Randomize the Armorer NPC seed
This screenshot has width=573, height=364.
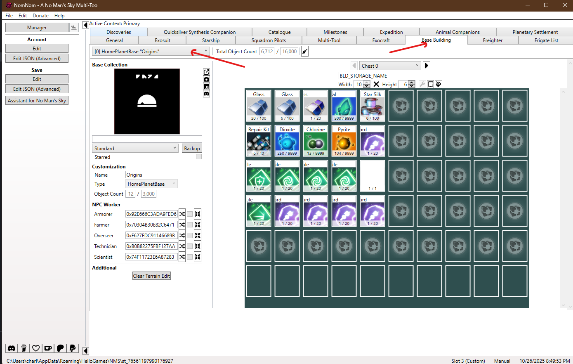(x=182, y=214)
